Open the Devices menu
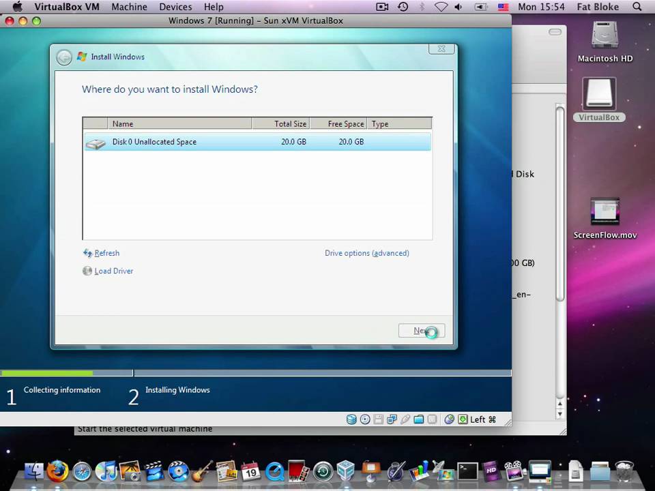This screenshot has height=491, width=655. tap(175, 7)
